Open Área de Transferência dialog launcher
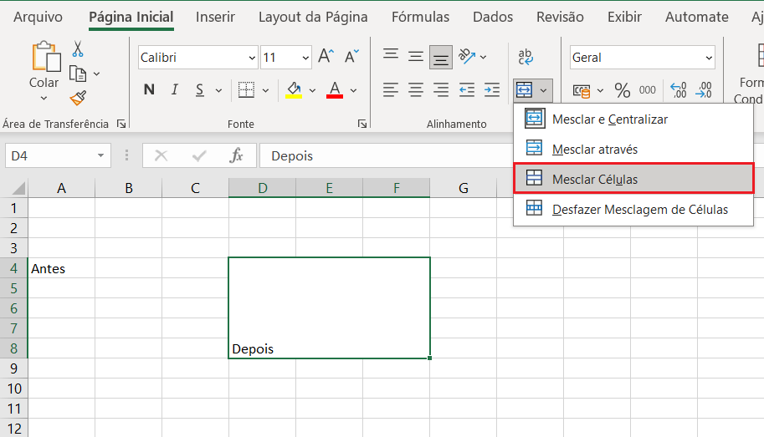This screenshot has height=437, width=764. tap(121, 124)
